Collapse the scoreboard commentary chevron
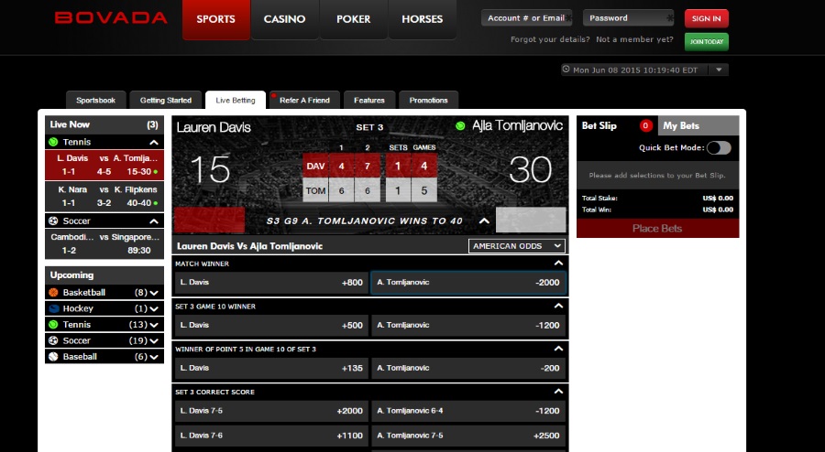This screenshot has height=452, width=825. pyautogui.click(x=484, y=221)
